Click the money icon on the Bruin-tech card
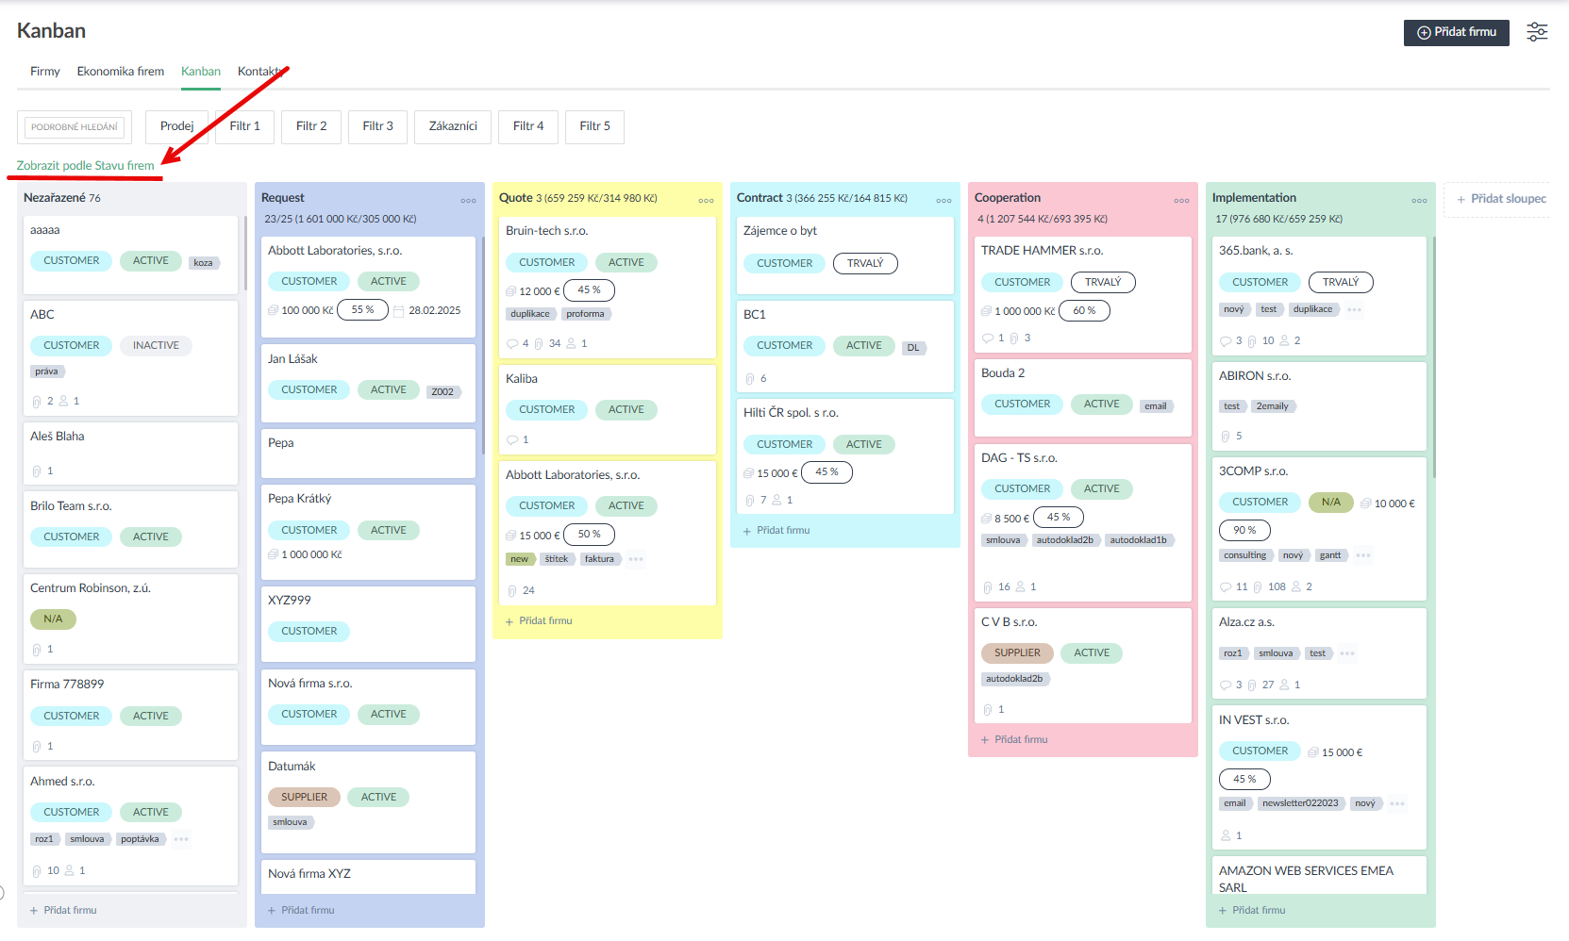Viewport: 1569px width, 941px height. (511, 291)
